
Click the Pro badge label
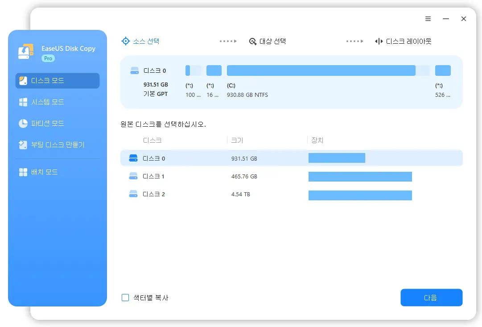[48, 58]
